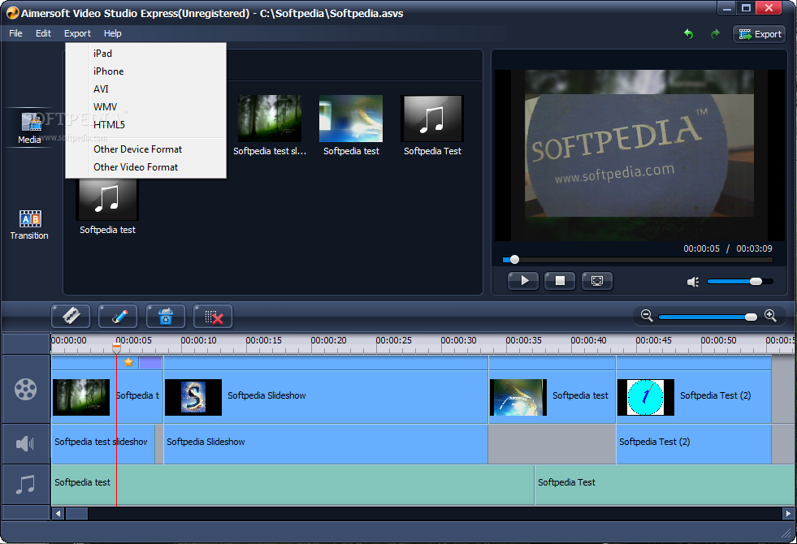Minimize the Aimersoft window
This screenshot has height=544, width=797.
[x=727, y=7]
